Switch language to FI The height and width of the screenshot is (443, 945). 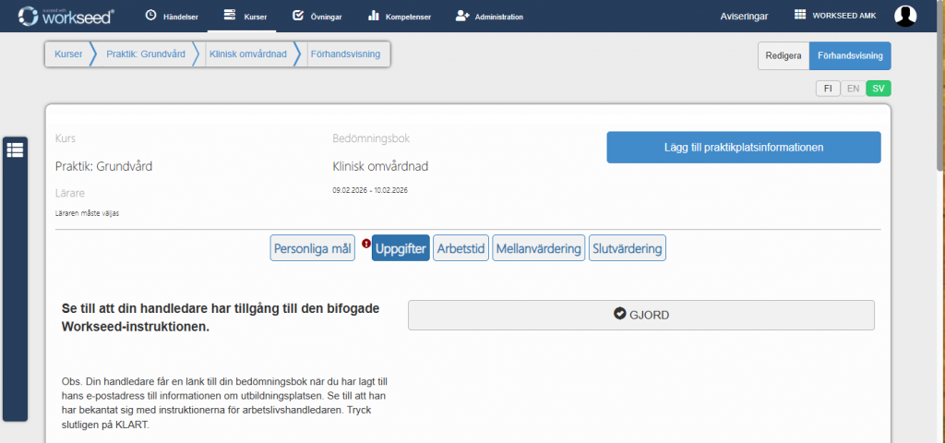tap(828, 89)
